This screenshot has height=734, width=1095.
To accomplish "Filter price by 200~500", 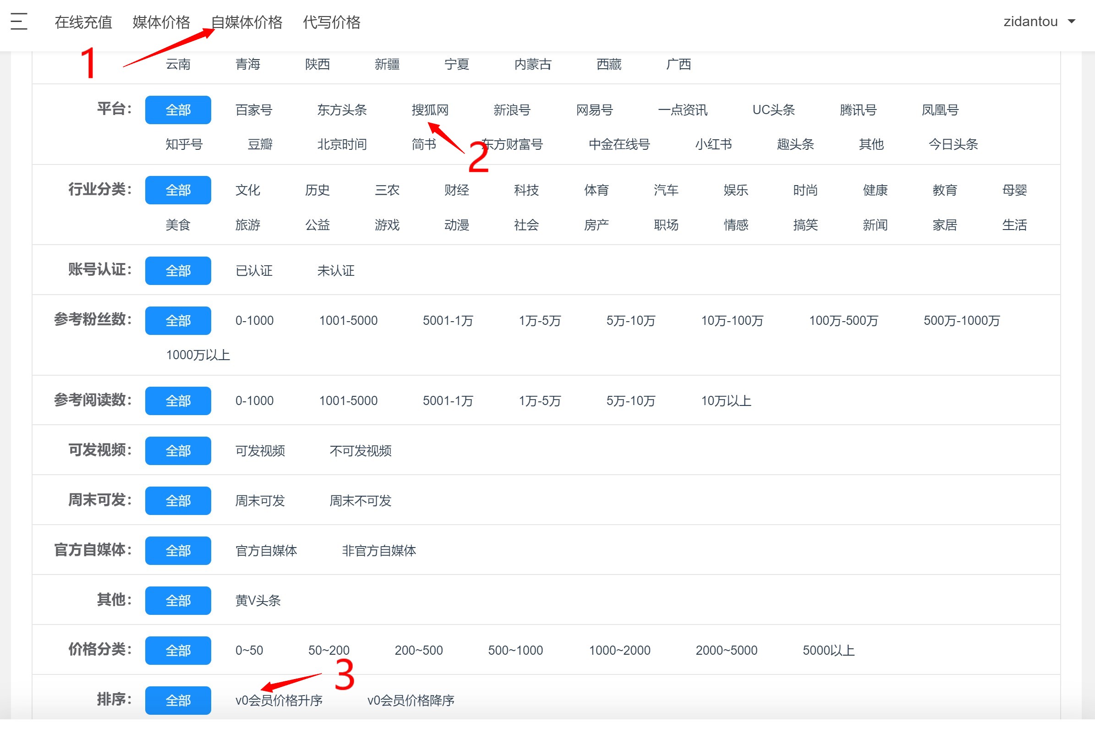I will (418, 651).
